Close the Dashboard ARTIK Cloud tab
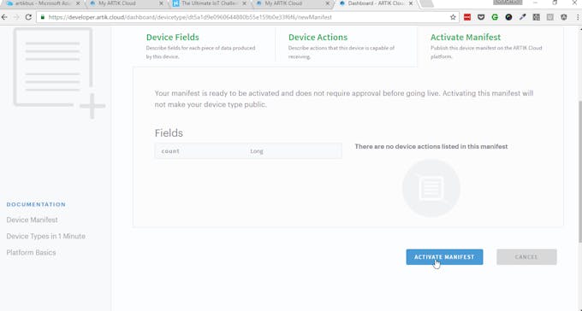Image resolution: width=582 pixels, height=311 pixels. pyautogui.click(x=411, y=3)
